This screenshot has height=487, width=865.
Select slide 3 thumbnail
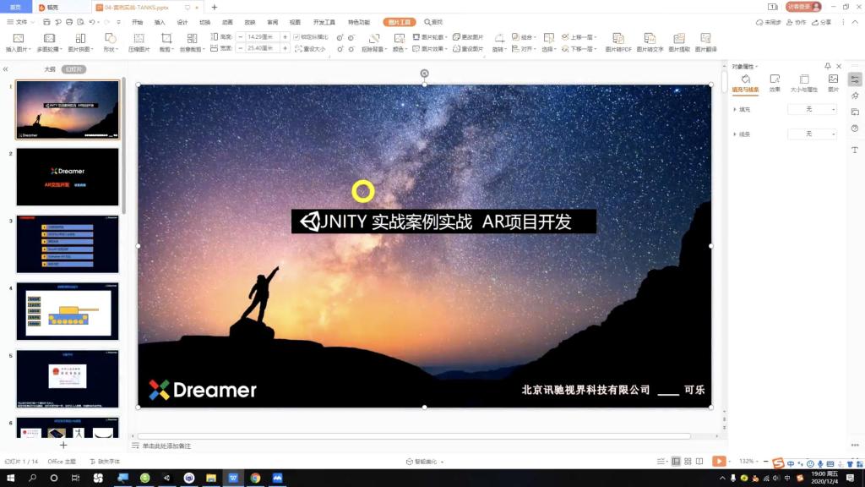(68, 244)
